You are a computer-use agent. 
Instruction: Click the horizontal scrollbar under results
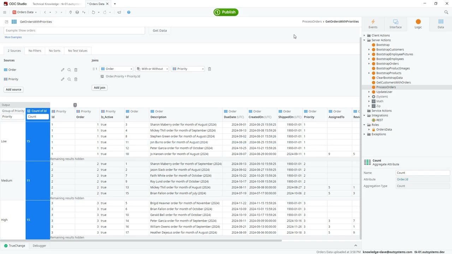(141, 241)
